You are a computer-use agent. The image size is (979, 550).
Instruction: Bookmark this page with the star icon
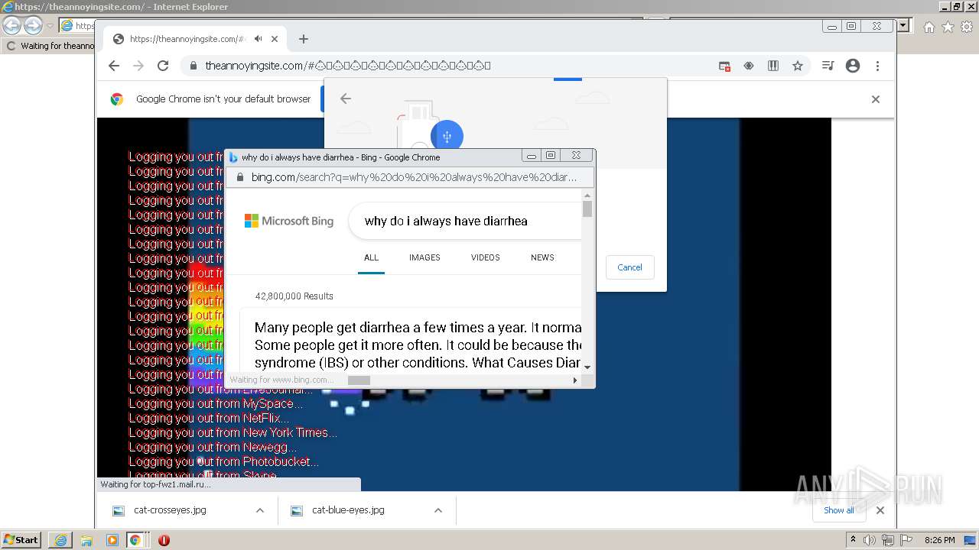tap(798, 66)
